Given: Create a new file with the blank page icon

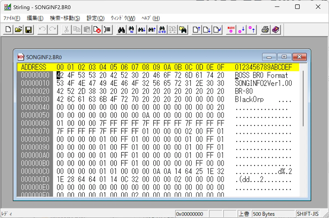Looking at the screenshot, I should 8,30.
